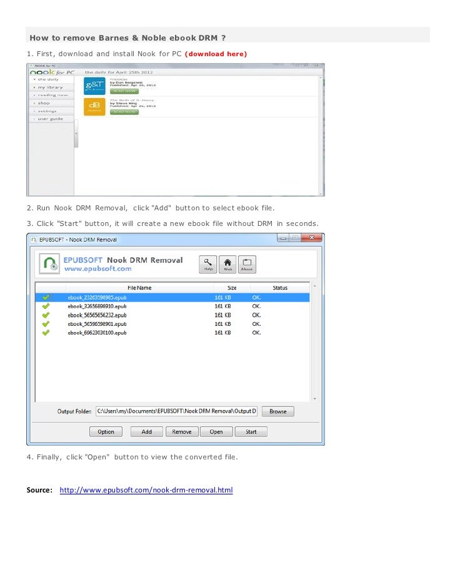Click the nook for PC logo

52,72
